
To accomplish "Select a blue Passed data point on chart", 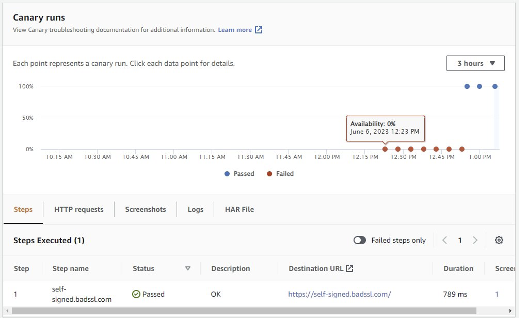I will click(467, 86).
